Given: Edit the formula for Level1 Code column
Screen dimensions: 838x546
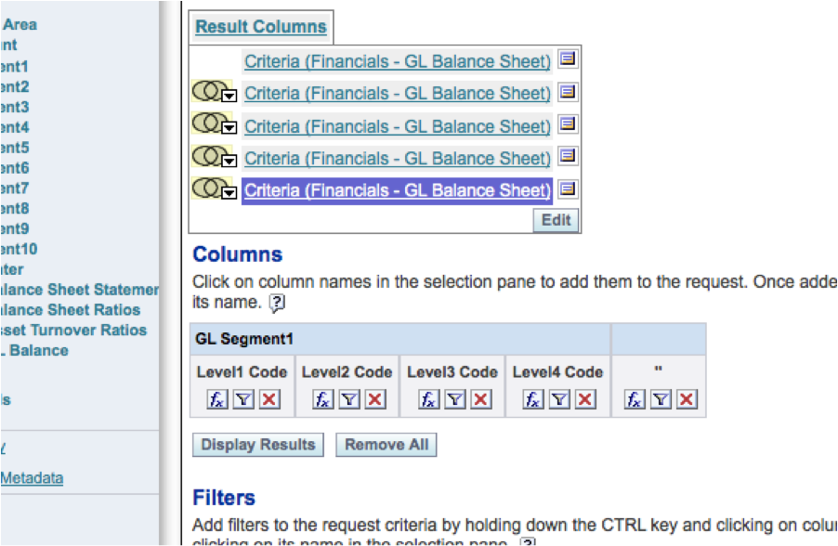Looking at the screenshot, I should pyautogui.click(x=216, y=398).
